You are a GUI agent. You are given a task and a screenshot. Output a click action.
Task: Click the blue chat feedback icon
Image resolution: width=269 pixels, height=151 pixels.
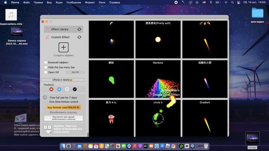coord(67,89)
